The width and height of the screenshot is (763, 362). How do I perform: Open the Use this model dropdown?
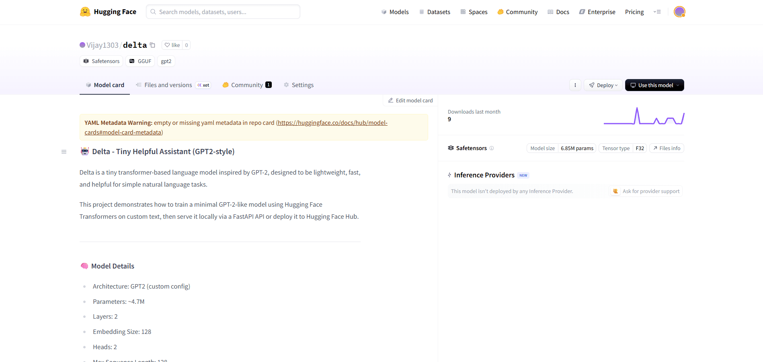[654, 85]
